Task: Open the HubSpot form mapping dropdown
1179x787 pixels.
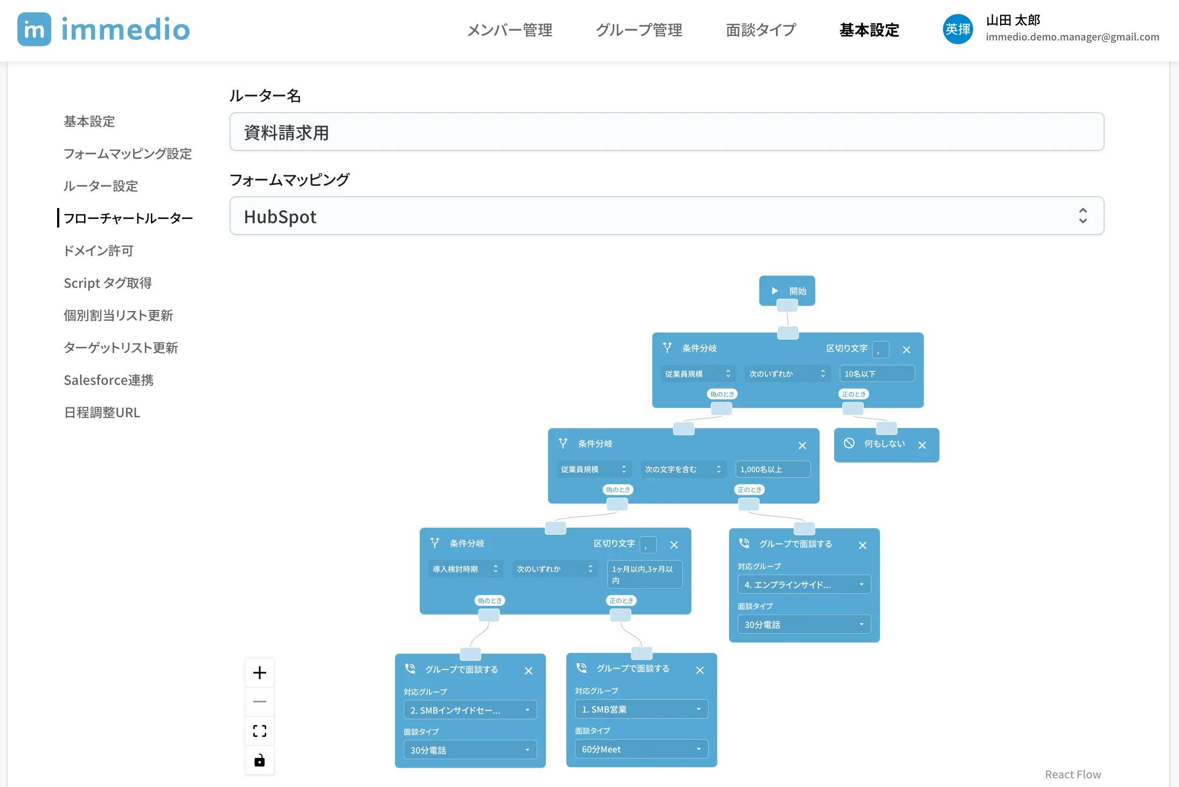Action: click(667, 216)
